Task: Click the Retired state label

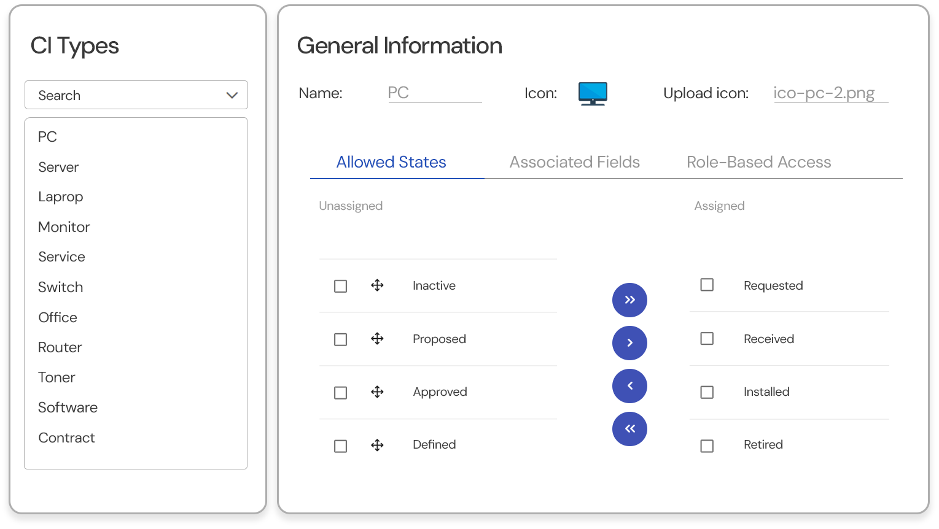Action: tap(763, 444)
